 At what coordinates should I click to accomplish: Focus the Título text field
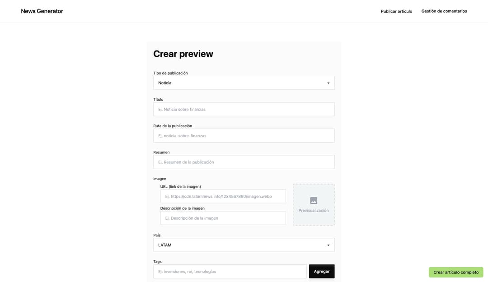tap(244, 109)
